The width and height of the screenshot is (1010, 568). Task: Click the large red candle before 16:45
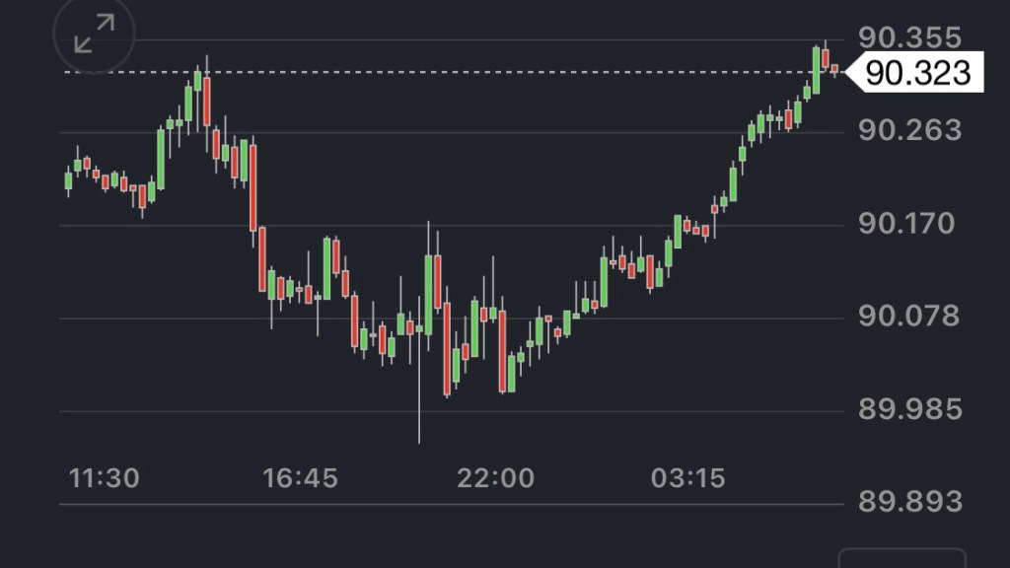(x=252, y=187)
